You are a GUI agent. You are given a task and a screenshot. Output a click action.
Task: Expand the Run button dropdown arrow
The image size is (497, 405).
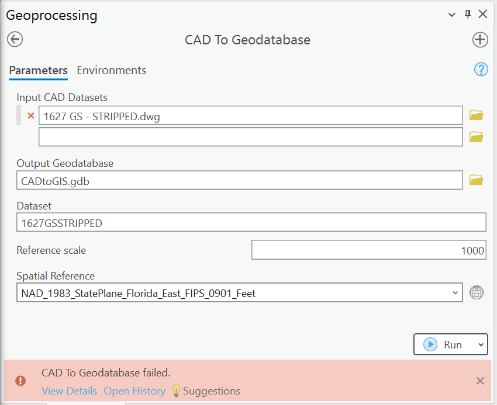click(x=481, y=344)
